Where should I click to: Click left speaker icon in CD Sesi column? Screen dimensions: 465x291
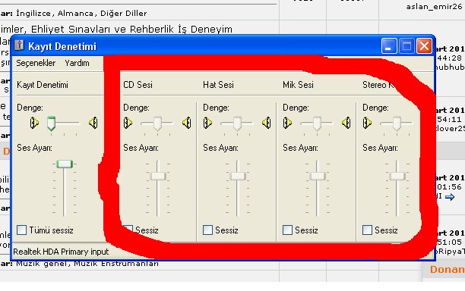[x=128, y=123]
